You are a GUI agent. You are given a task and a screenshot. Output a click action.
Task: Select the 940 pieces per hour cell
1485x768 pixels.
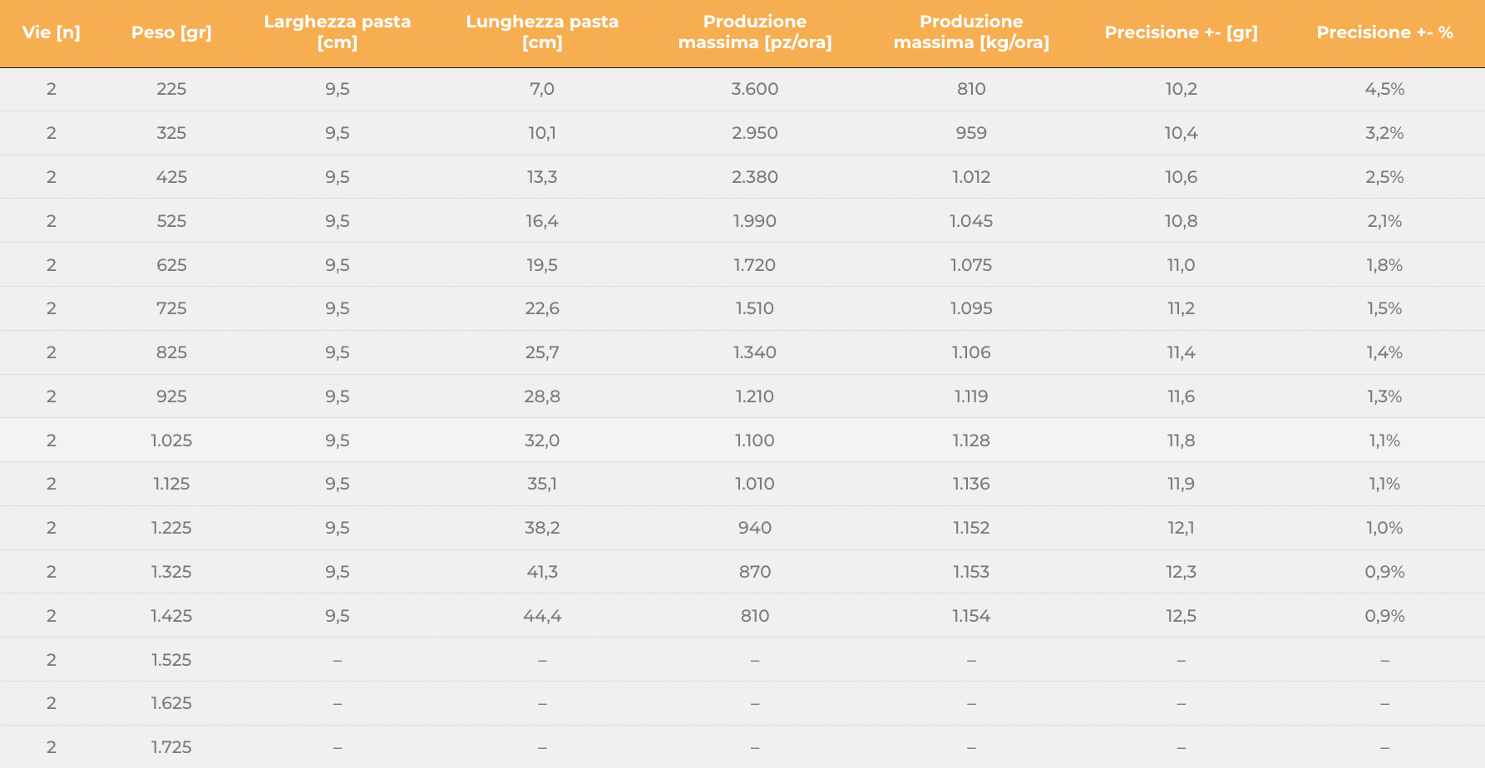[755, 528]
